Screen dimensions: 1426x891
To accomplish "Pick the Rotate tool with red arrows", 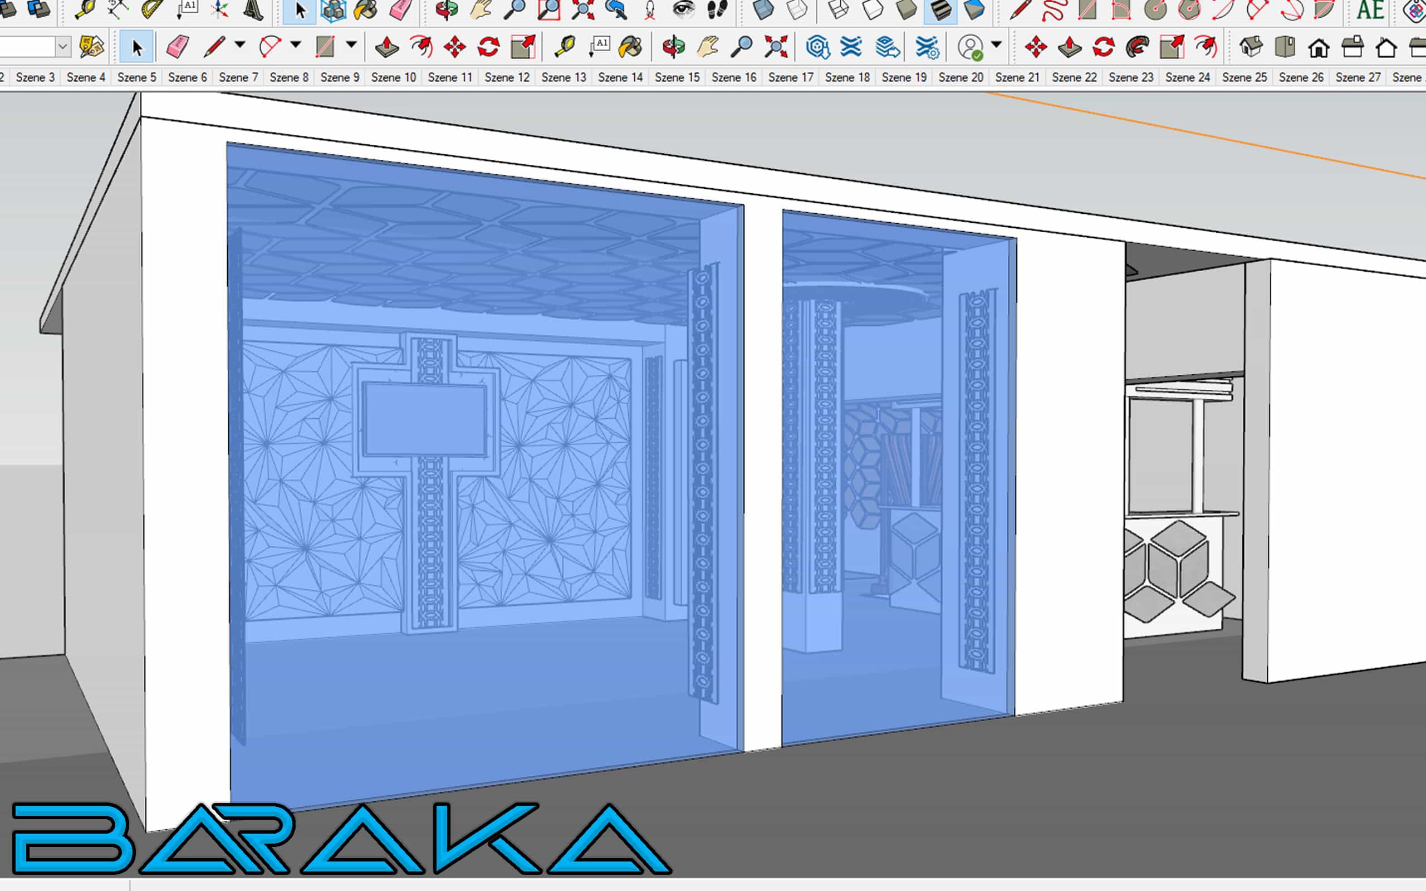I will click(488, 47).
